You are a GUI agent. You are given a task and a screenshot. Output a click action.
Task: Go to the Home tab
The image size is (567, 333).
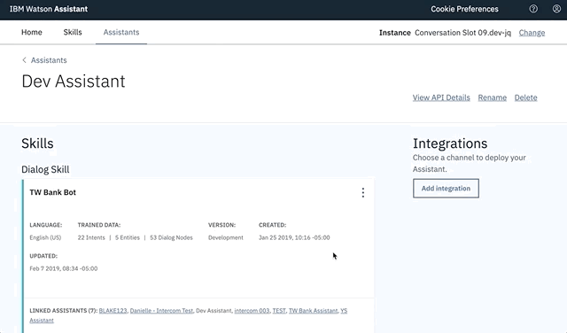pyautogui.click(x=32, y=32)
